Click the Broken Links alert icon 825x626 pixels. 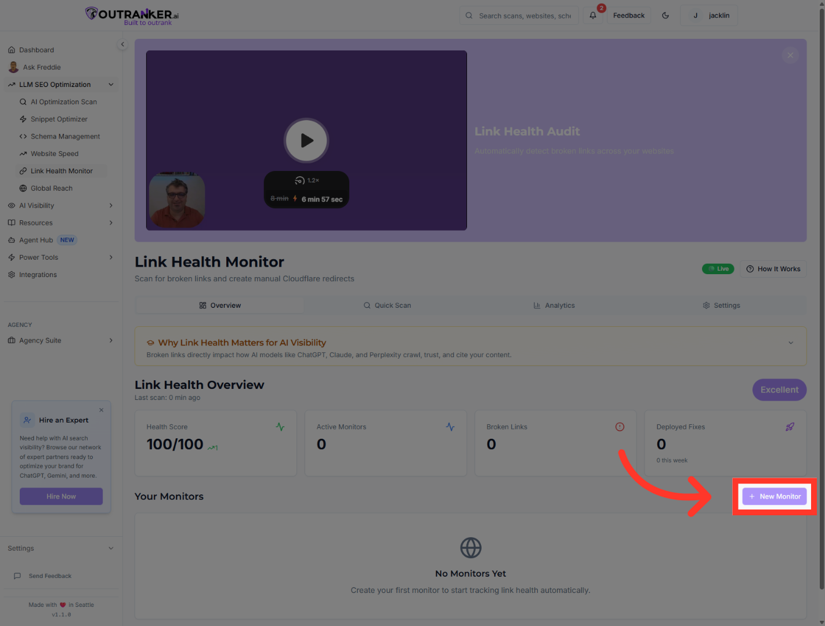point(620,427)
